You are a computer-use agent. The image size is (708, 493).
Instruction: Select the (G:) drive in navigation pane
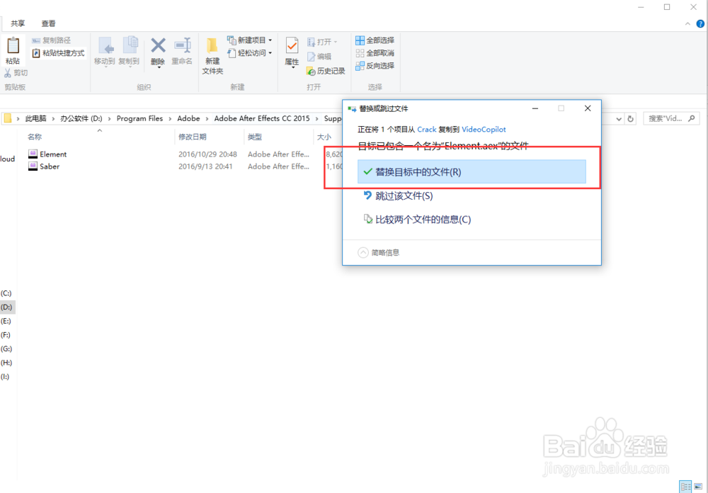click(x=6, y=348)
